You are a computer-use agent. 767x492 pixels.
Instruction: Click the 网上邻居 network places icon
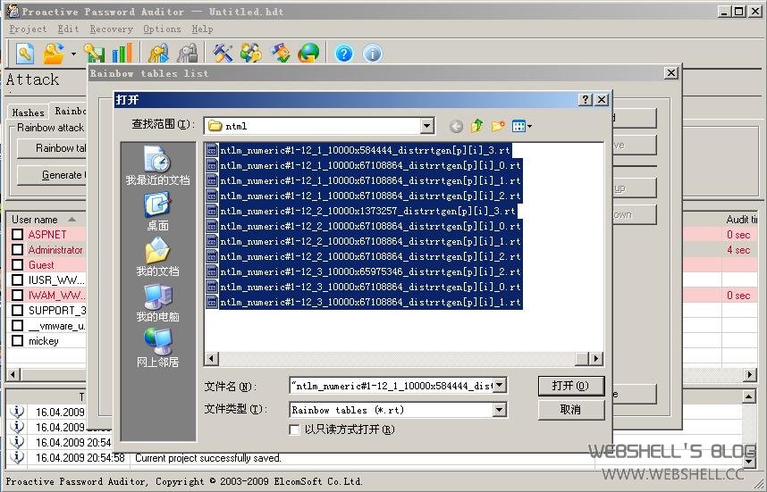pos(157,348)
